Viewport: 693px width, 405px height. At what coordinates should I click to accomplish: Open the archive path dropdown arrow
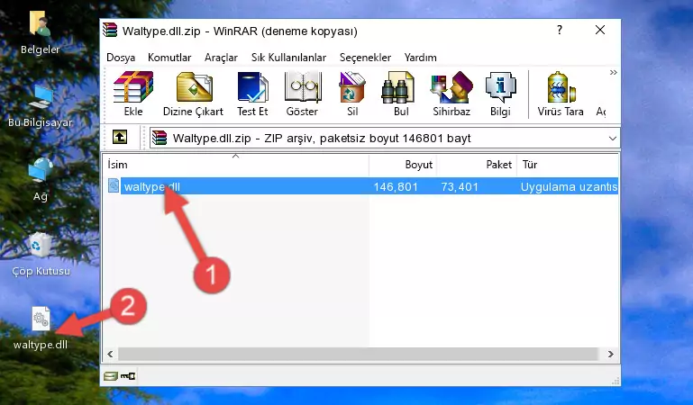612,139
